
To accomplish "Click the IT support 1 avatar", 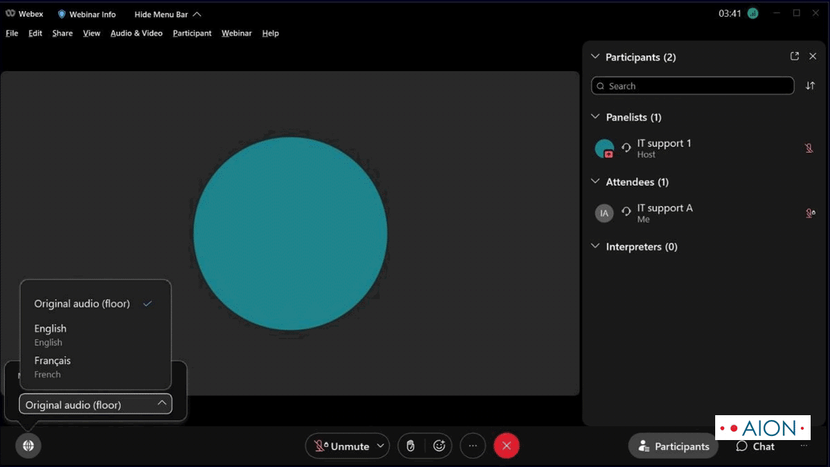I will [x=605, y=149].
